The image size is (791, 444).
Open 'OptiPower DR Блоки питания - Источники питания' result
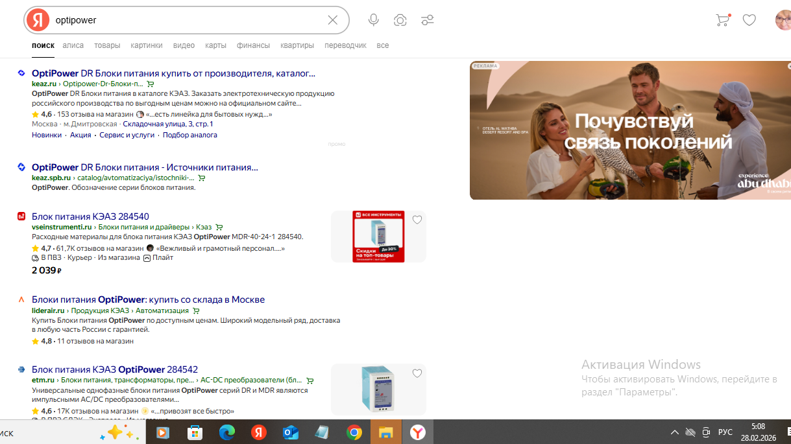(145, 167)
